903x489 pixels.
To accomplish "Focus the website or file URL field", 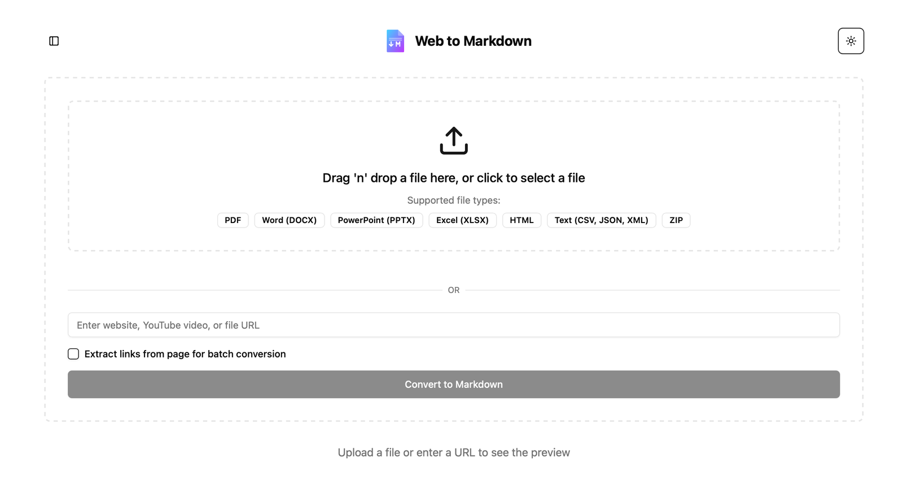I will pos(454,325).
